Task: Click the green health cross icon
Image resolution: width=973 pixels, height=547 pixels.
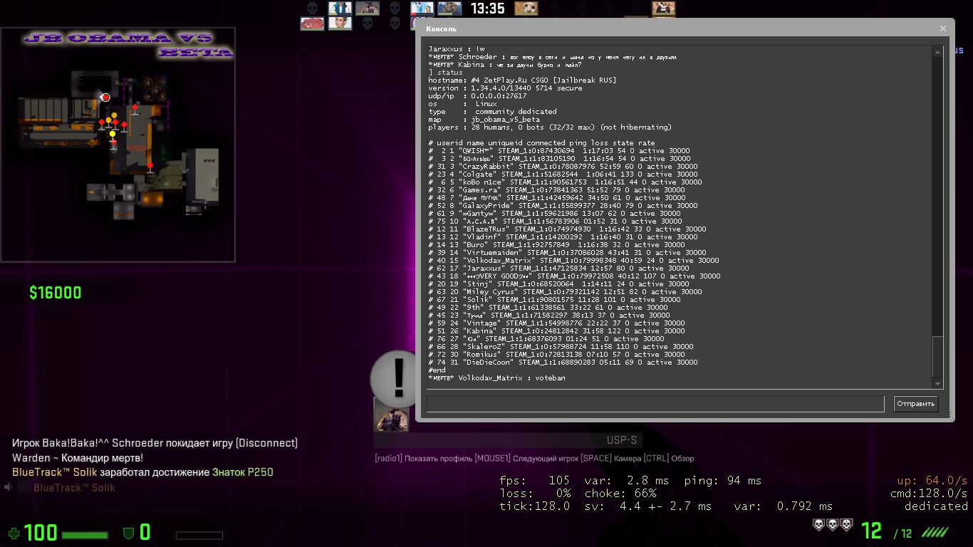Action: tap(14, 533)
